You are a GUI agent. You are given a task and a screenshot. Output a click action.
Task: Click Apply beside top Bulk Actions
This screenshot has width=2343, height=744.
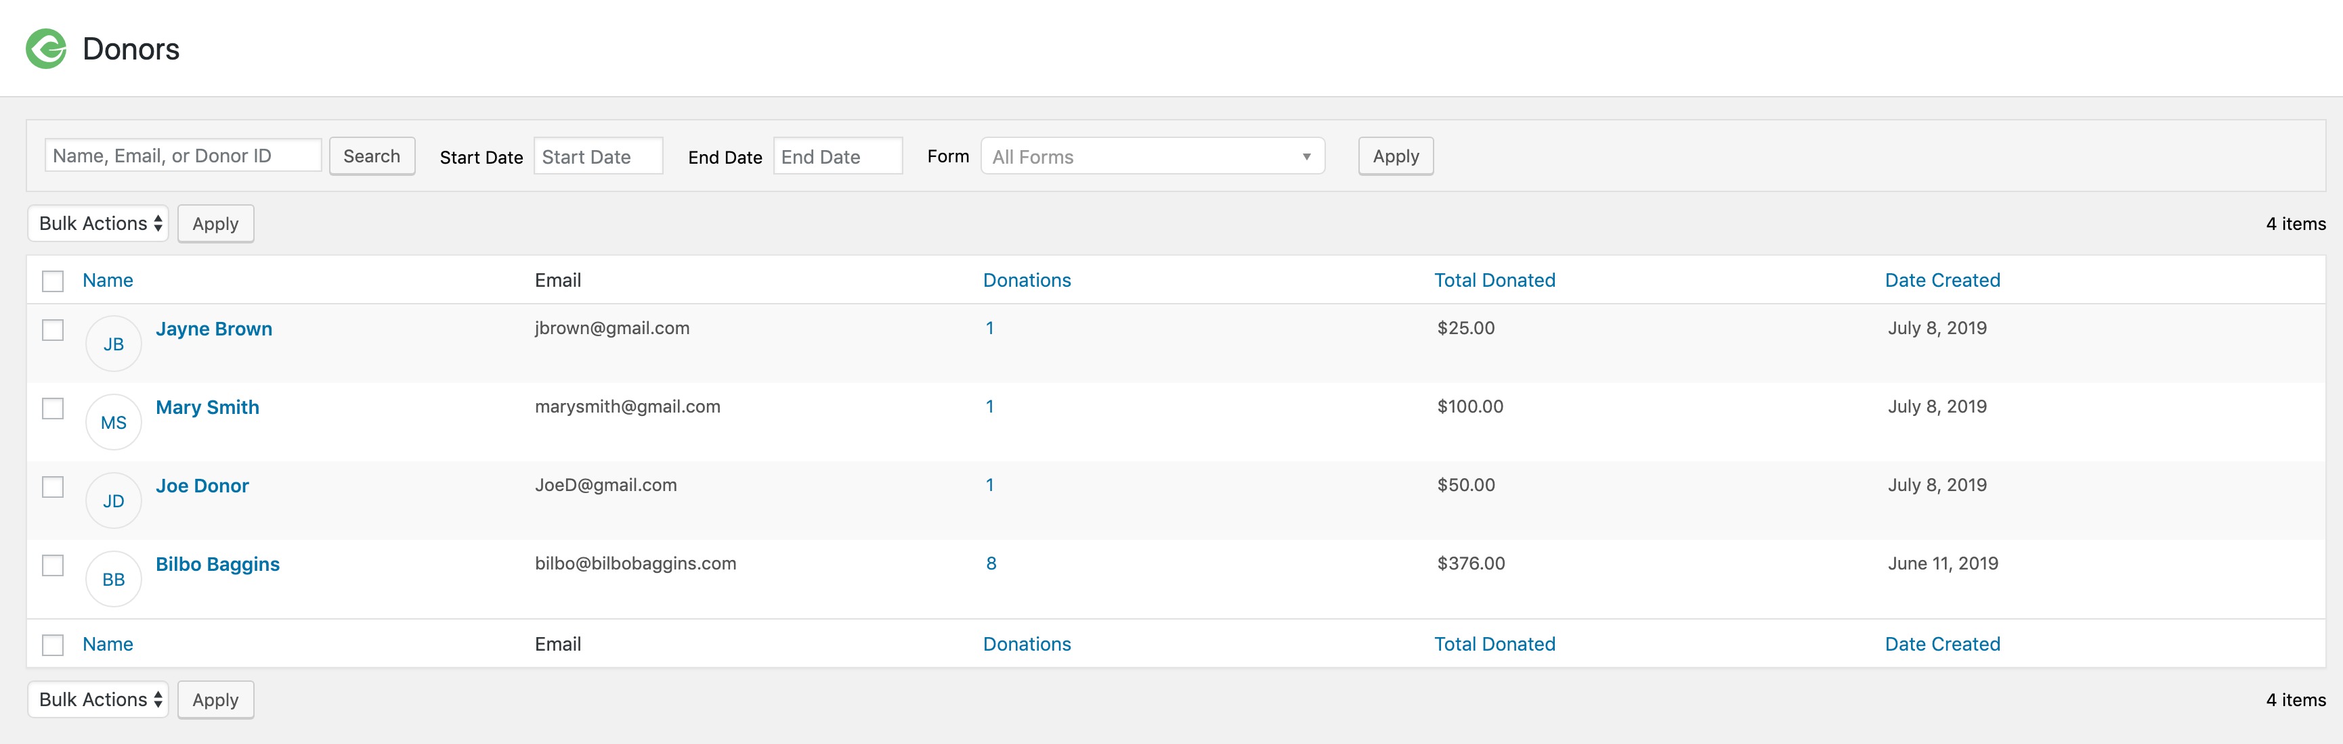coord(215,223)
